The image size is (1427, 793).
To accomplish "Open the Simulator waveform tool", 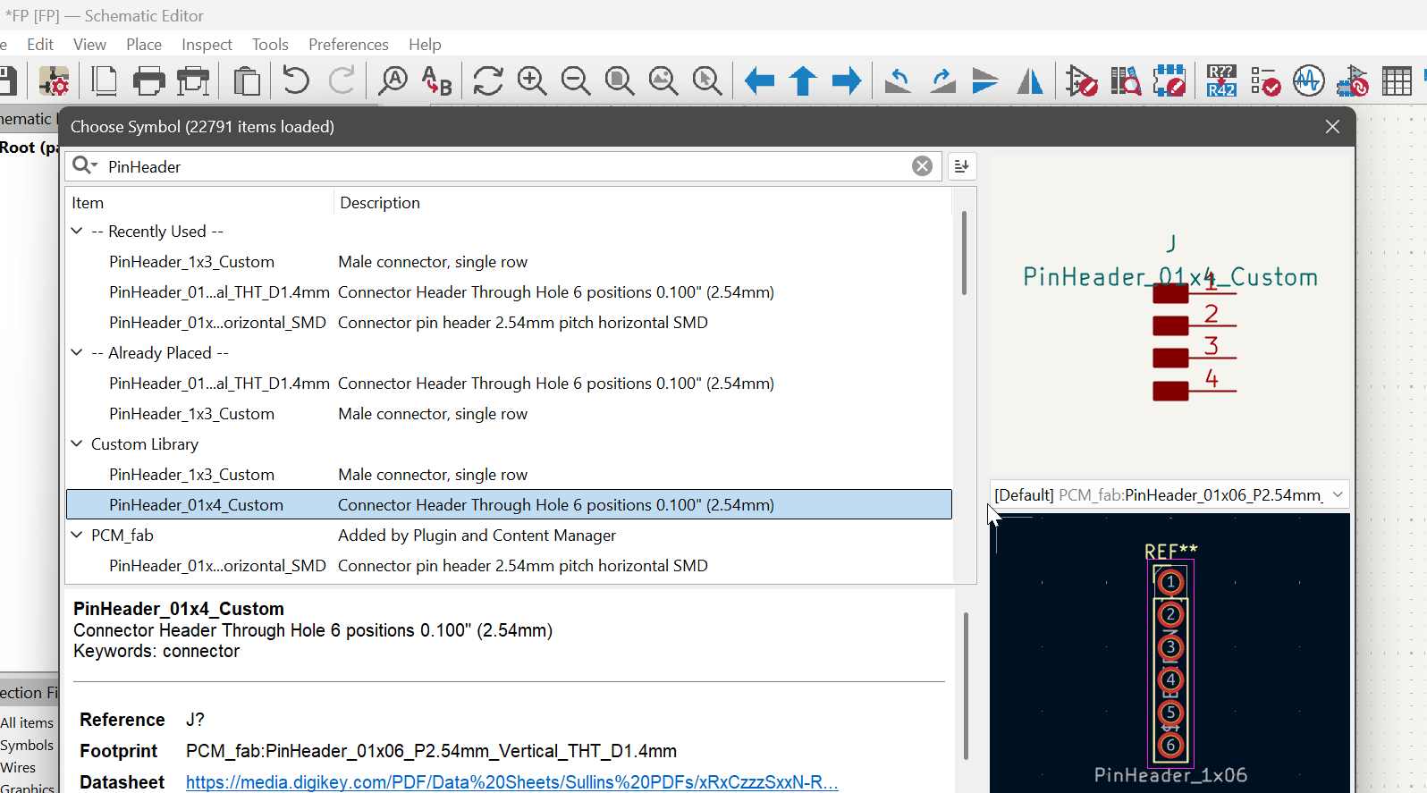I will click(x=1309, y=81).
